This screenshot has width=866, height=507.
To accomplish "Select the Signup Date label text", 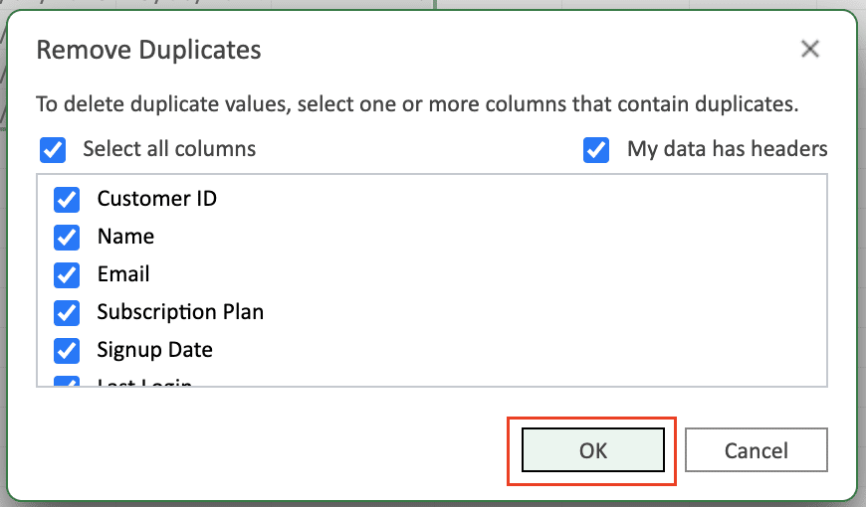I will click(x=154, y=350).
